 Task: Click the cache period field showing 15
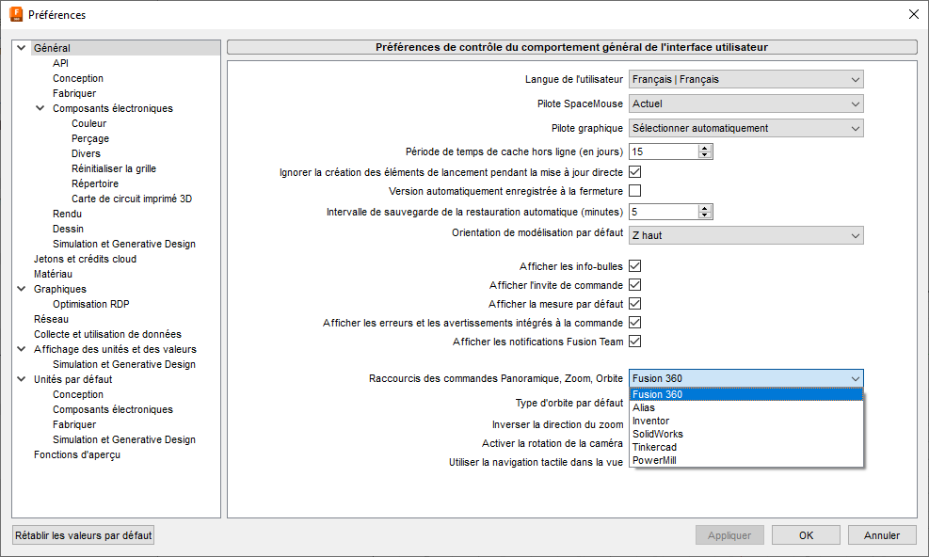point(664,151)
